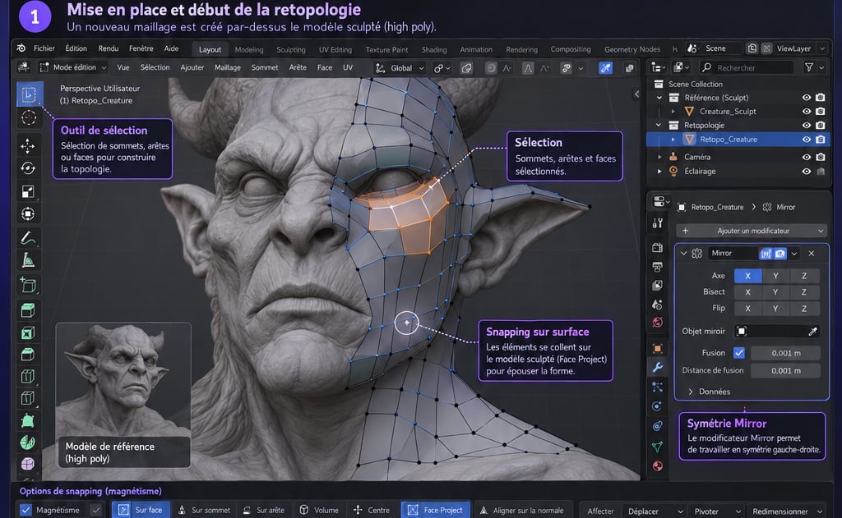The height and width of the screenshot is (518, 842).
Task: Enable Bisect X in Mirror modifier
Action: (747, 291)
